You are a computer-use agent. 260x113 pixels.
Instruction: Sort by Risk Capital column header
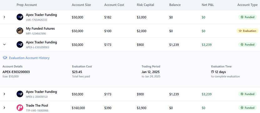[145, 5]
